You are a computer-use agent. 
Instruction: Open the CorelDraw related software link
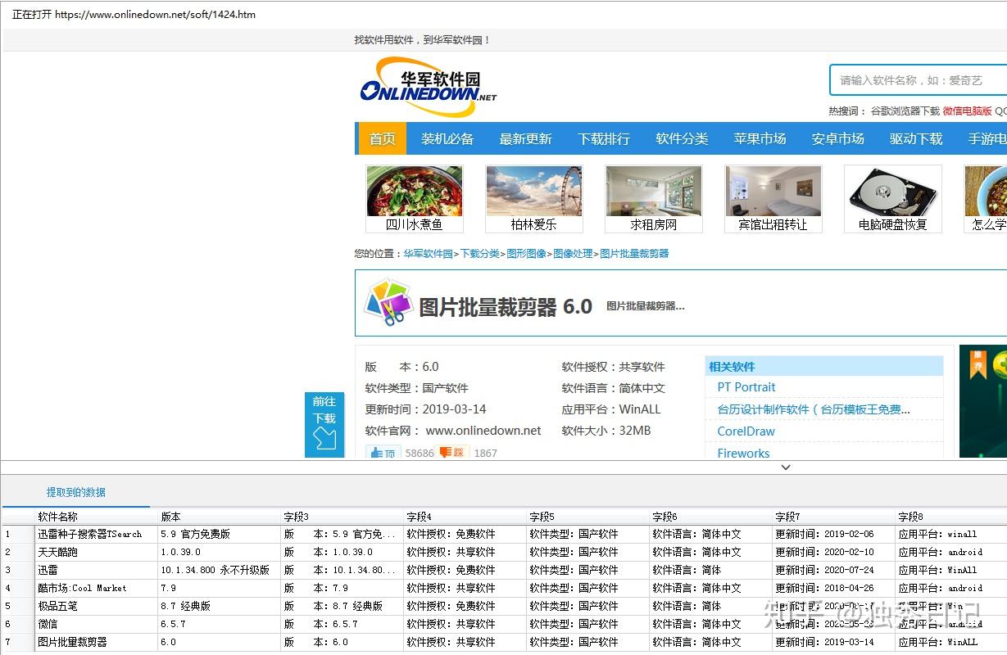(746, 431)
